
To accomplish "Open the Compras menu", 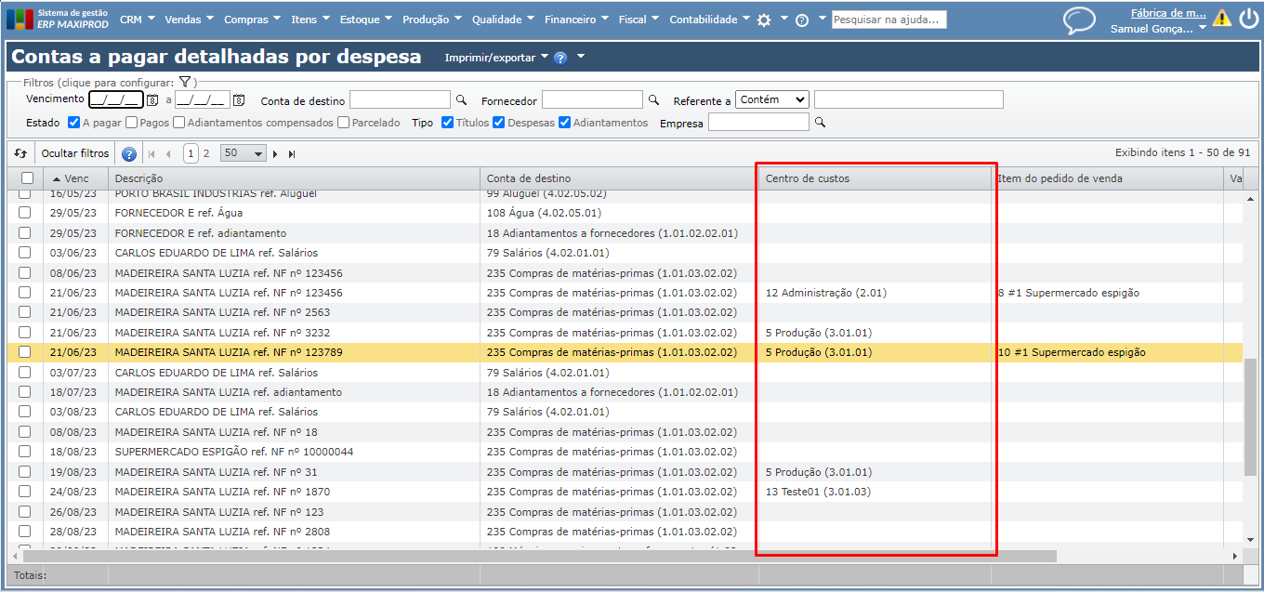I will [252, 20].
